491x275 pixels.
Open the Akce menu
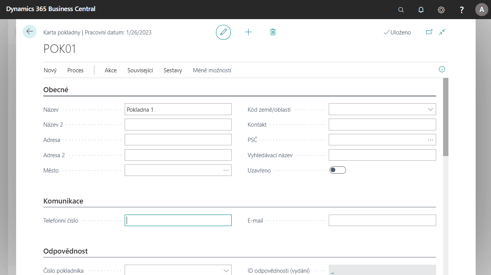pos(111,70)
